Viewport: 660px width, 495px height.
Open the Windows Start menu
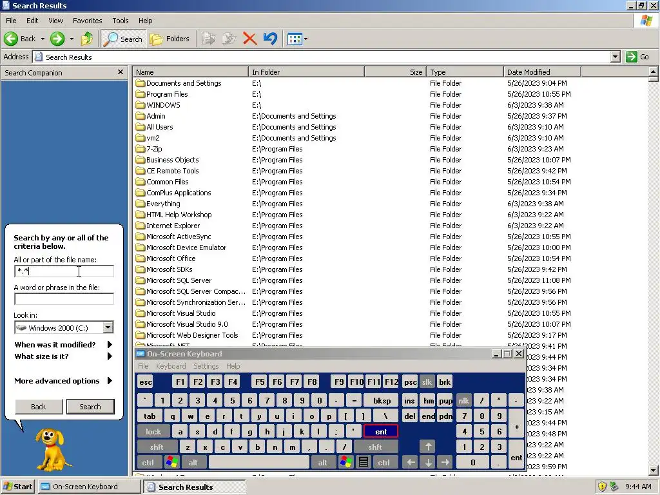(x=17, y=487)
